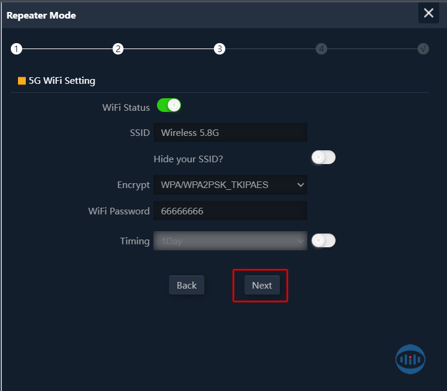Click the greyed-out step 4 indicator
This screenshot has width=447, height=391.
click(x=322, y=49)
